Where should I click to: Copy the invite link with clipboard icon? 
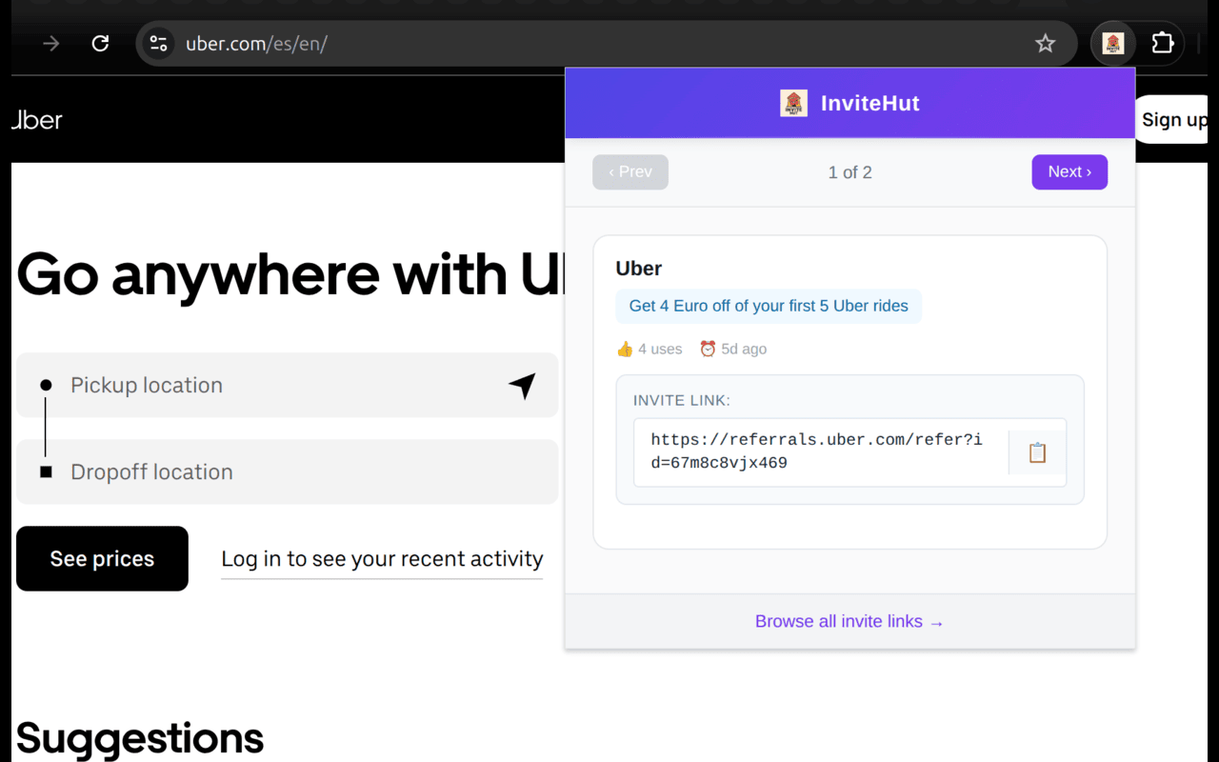tap(1037, 452)
